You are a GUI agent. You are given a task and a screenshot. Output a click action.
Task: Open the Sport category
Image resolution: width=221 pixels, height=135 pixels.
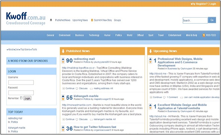[151, 35]
